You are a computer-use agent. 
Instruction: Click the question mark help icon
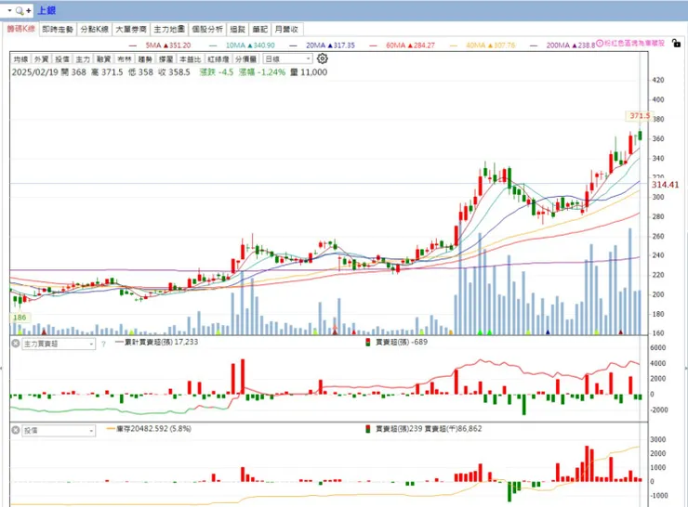103,344
